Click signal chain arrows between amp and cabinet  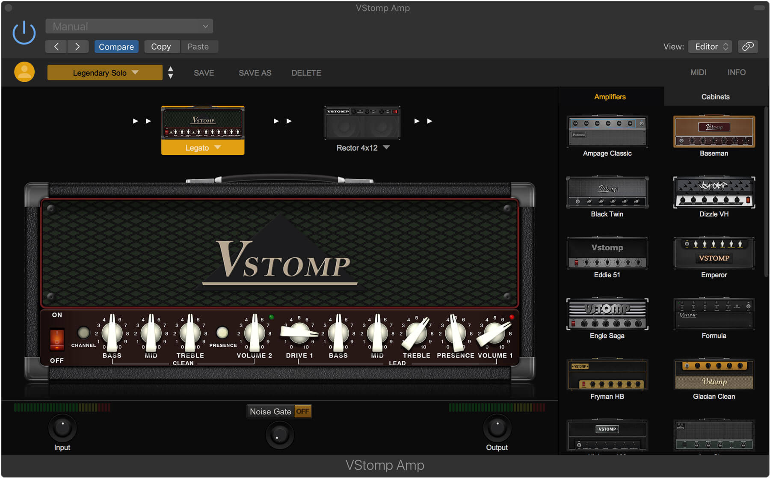click(282, 121)
